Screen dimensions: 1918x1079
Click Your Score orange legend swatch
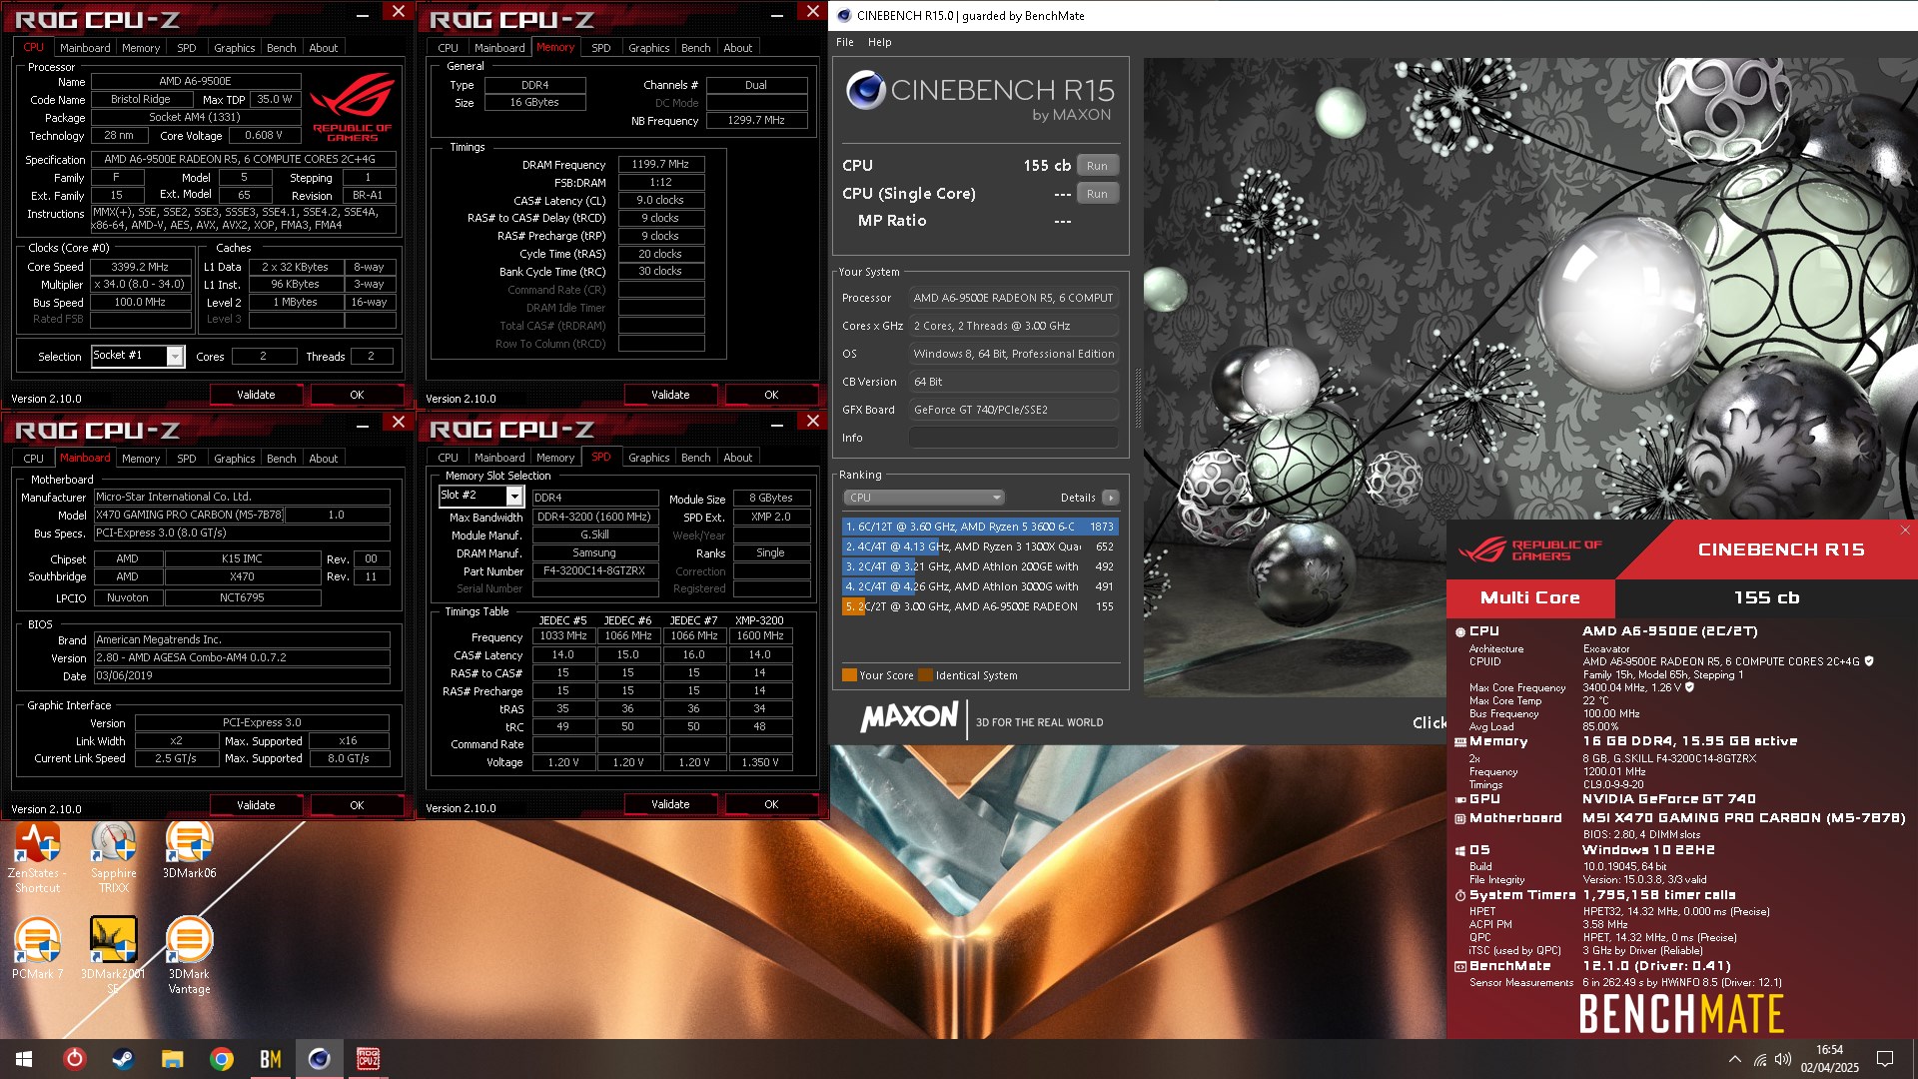click(849, 675)
